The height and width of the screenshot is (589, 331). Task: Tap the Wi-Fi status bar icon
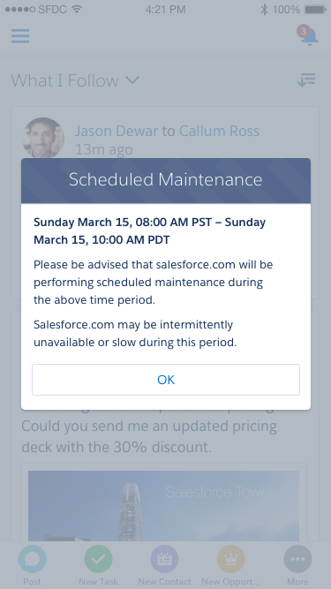[77, 10]
